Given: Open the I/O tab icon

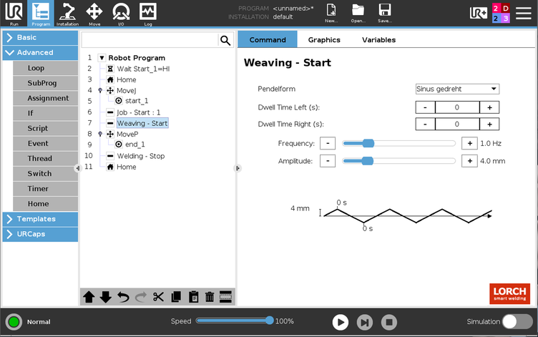Looking at the screenshot, I should pyautogui.click(x=121, y=14).
